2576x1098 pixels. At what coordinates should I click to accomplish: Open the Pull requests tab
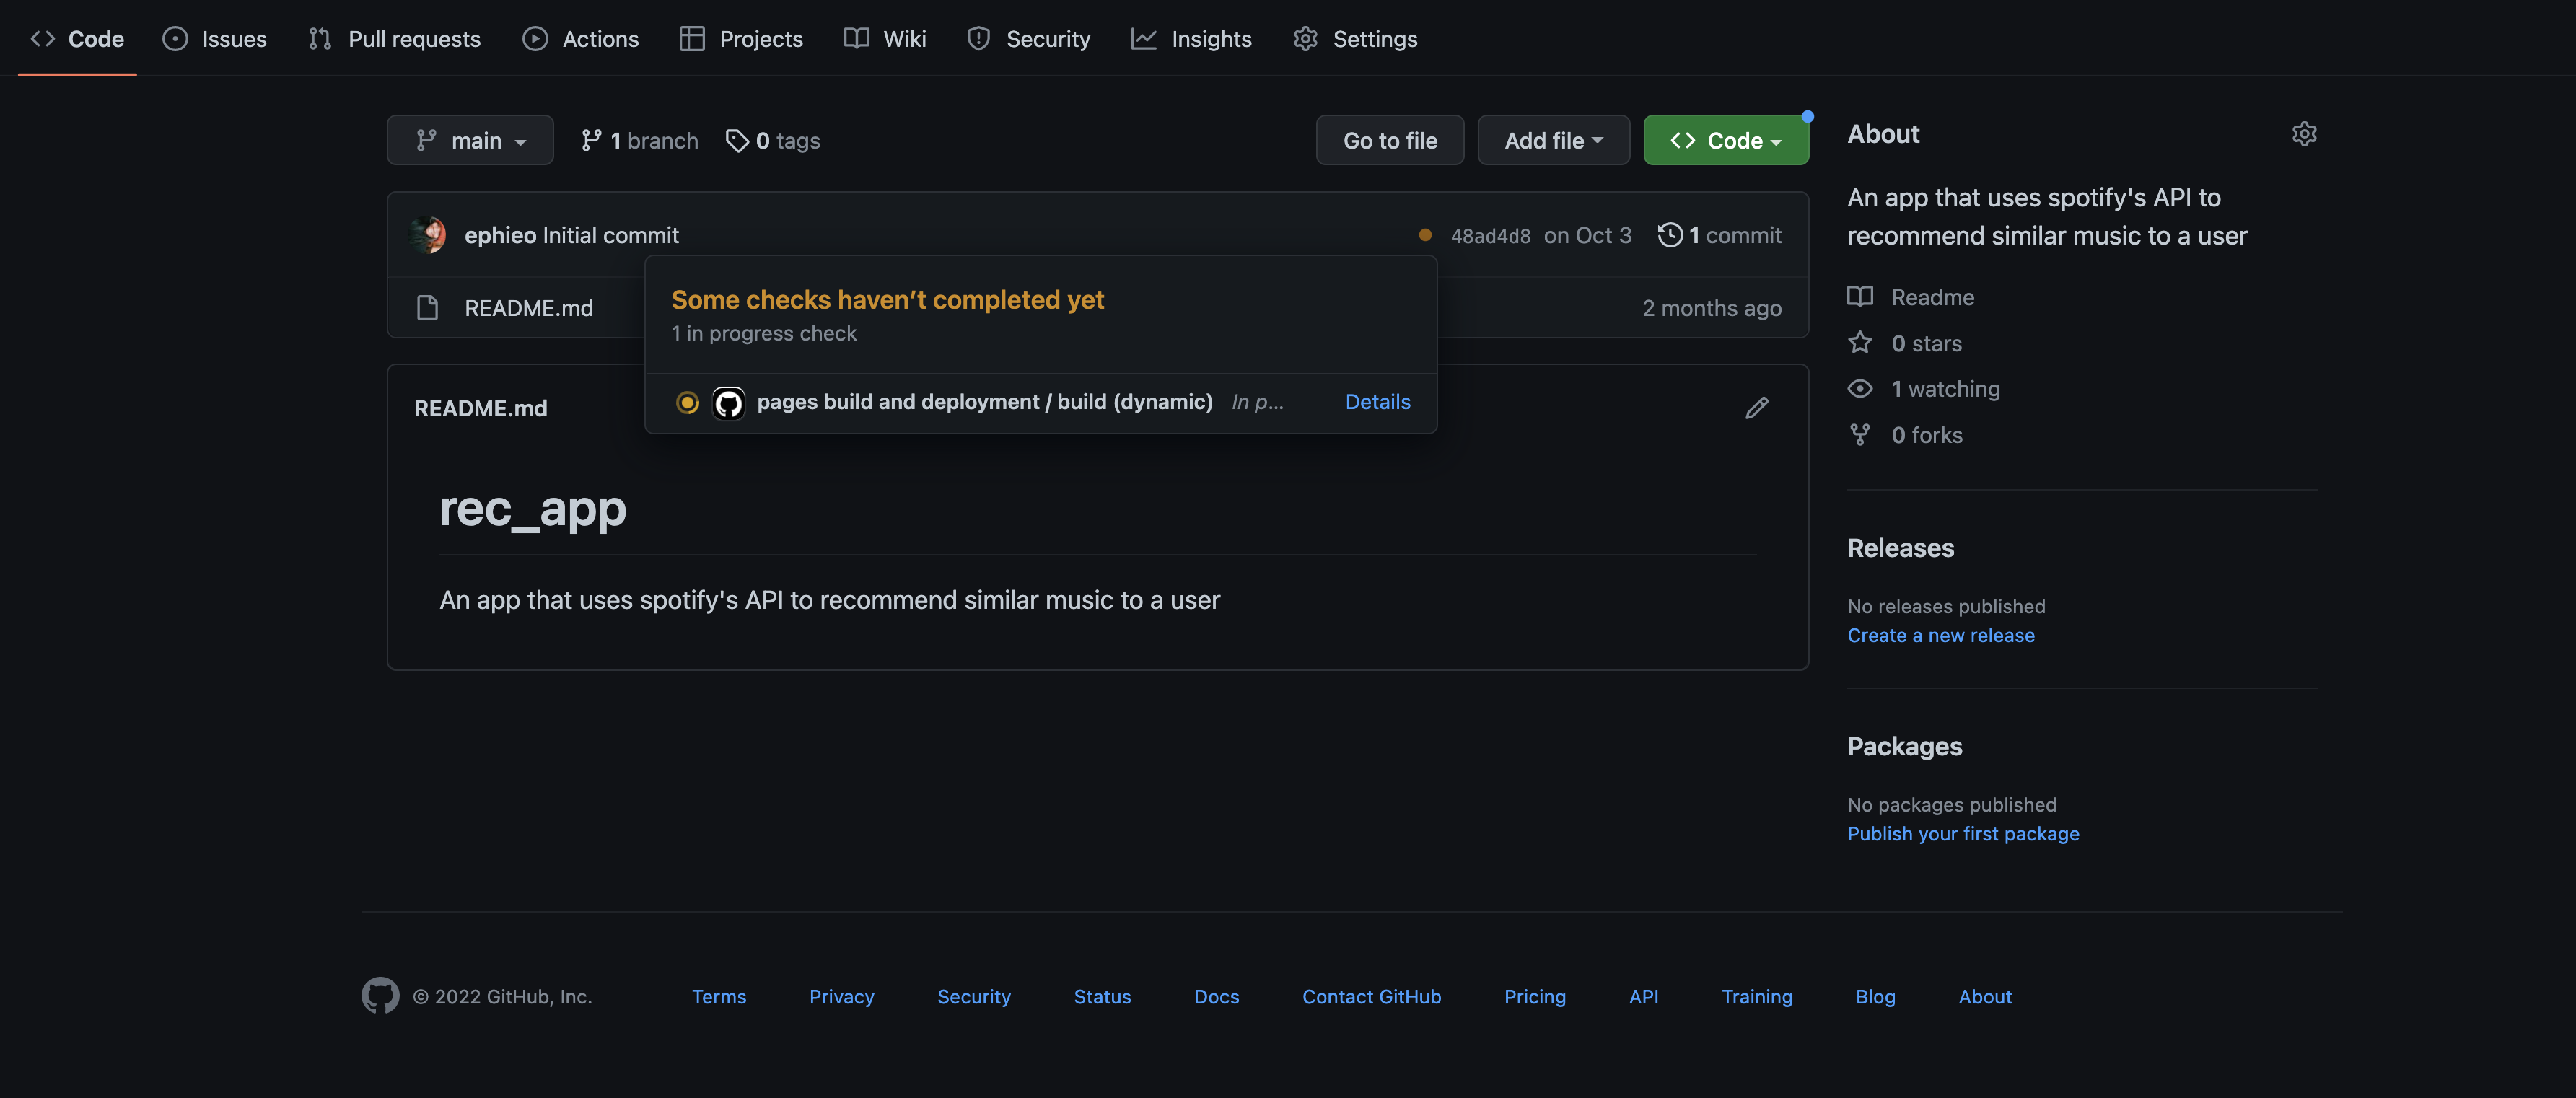click(394, 39)
